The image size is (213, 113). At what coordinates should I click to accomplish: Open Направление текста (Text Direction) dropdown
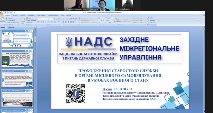[x=86, y=18]
